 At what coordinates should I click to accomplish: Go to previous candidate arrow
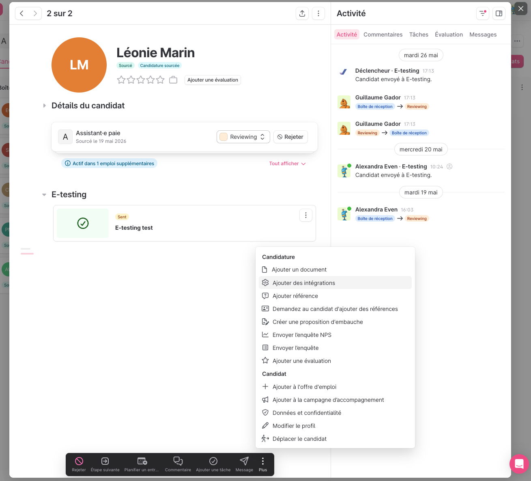pos(22,13)
